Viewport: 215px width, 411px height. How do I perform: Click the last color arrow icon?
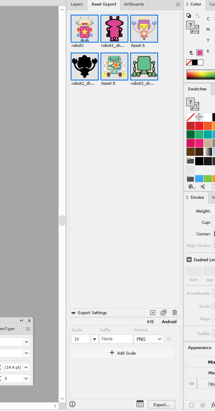(191, 53)
